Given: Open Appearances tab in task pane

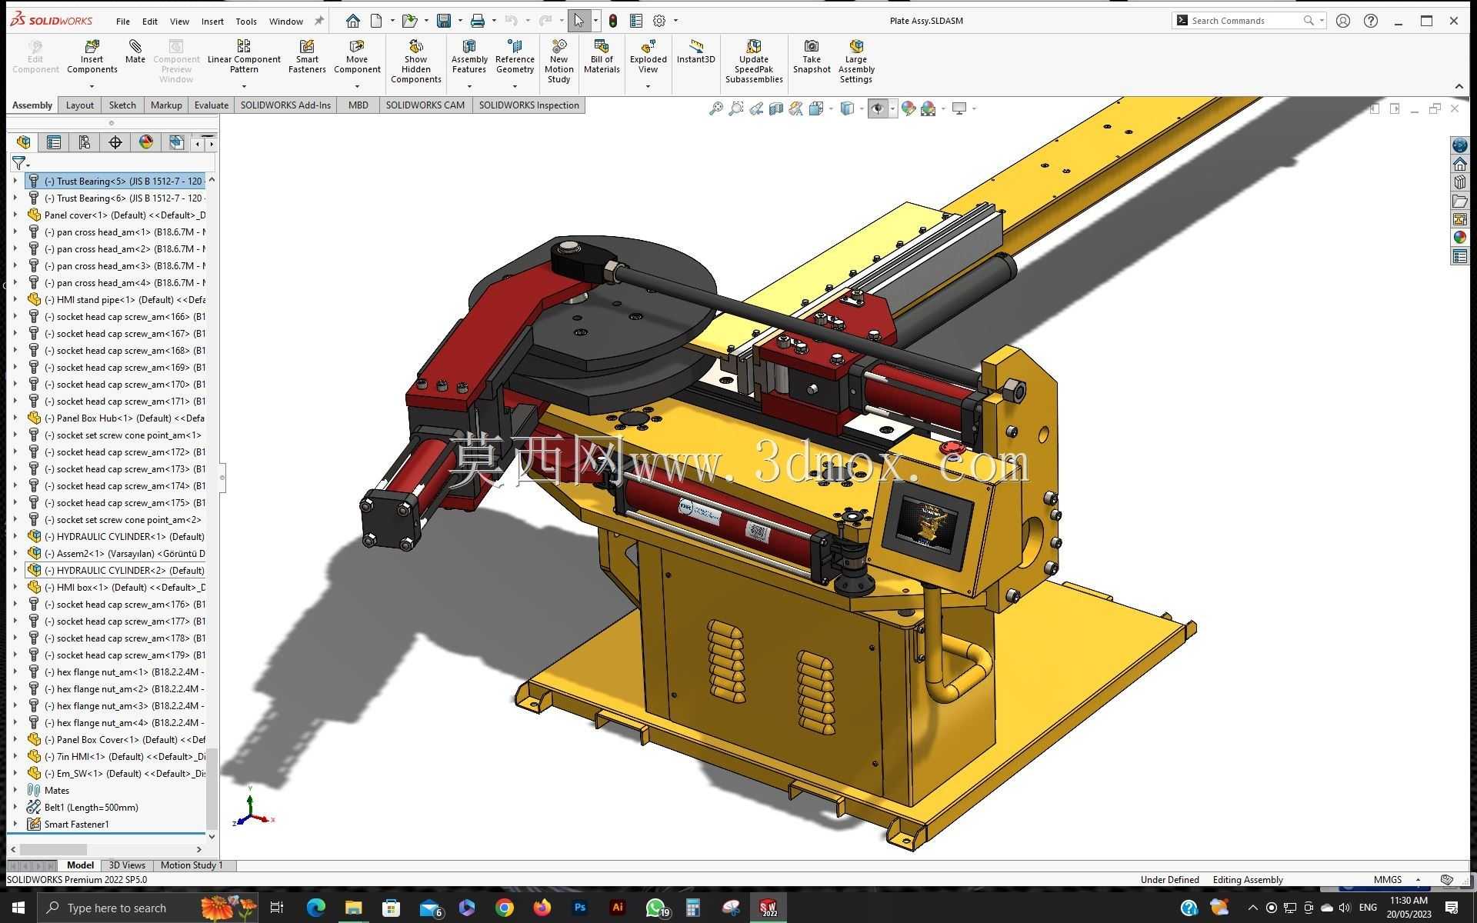Looking at the screenshot, I should (x=1459, y=238).
